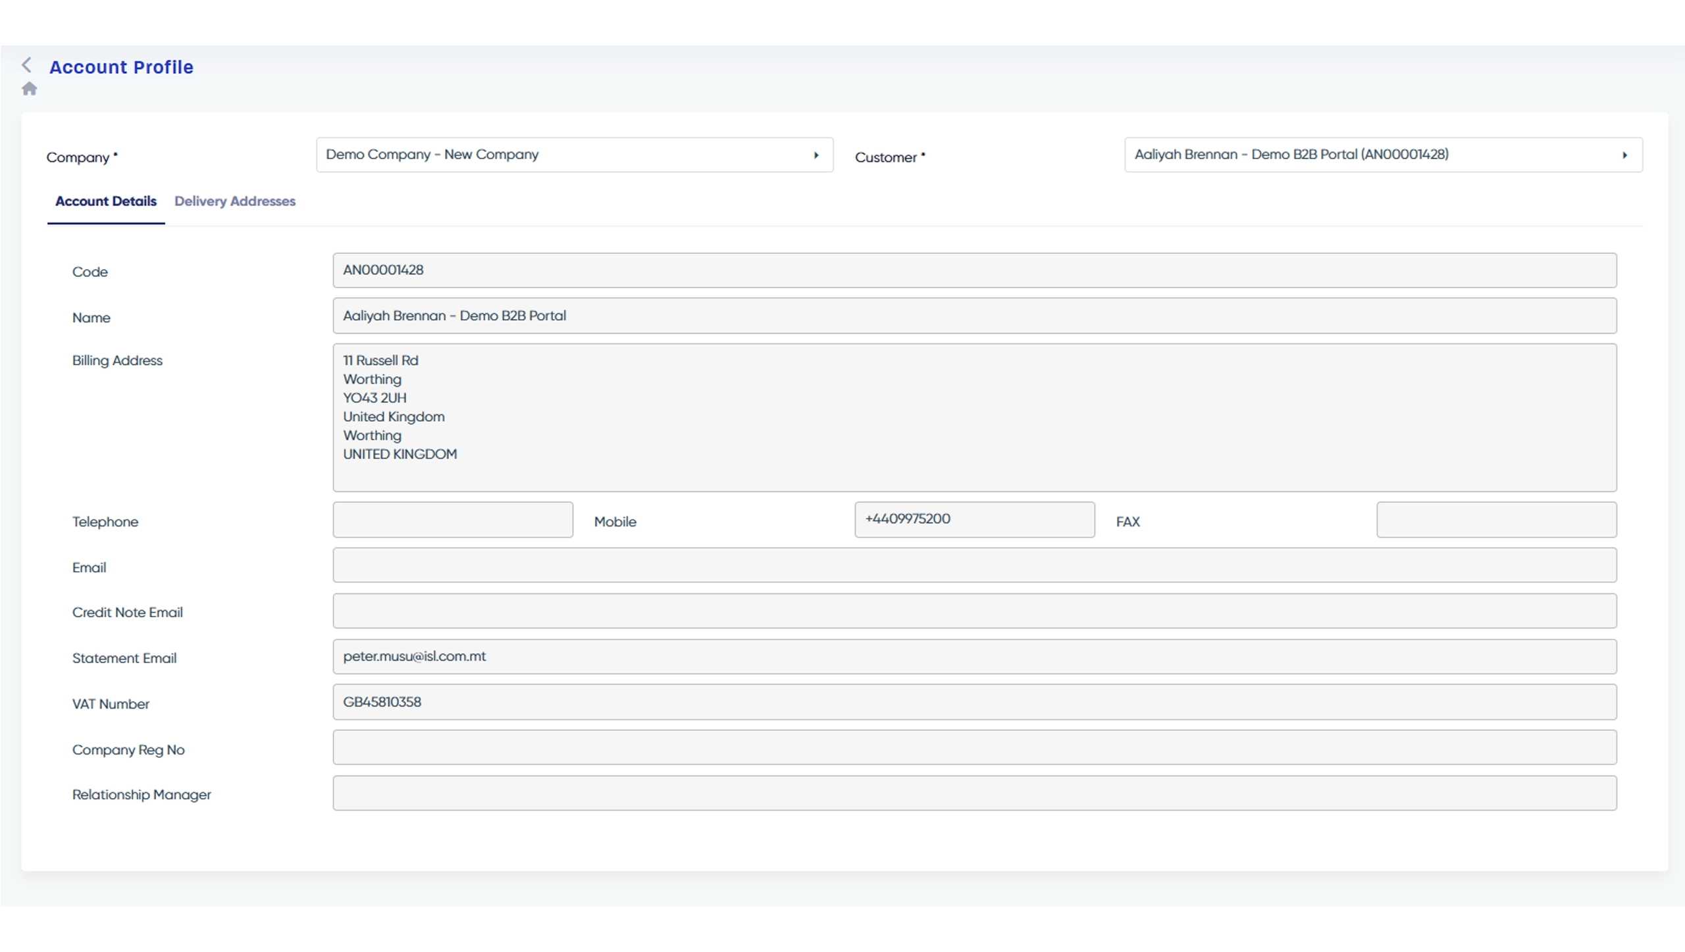Click the back arrow icon

point(26,64)
